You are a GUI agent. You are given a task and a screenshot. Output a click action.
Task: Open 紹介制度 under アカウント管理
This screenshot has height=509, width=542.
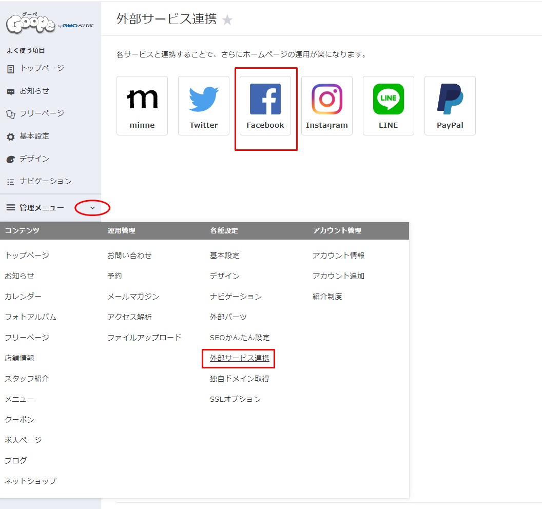tap(327, 297)
